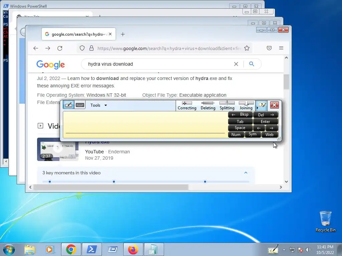This screenshot has height=256, width=342.
Task: Toggle the Web keys in Input Panel
Action: (x=270, y=135)
